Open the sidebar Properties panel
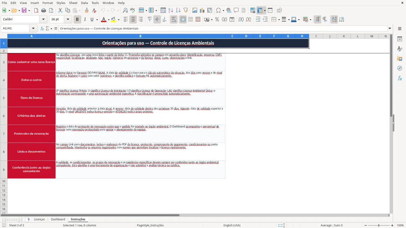 click(400, 39)
